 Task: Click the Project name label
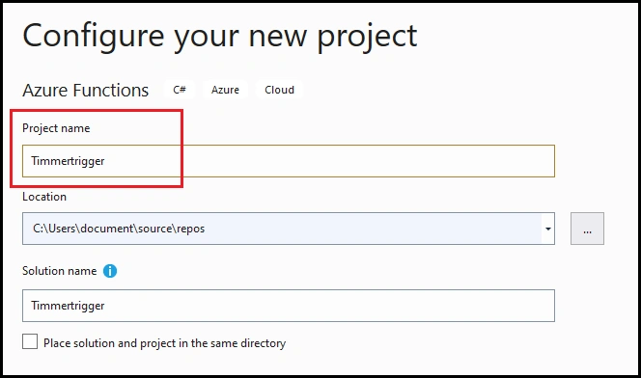(56, 128)
